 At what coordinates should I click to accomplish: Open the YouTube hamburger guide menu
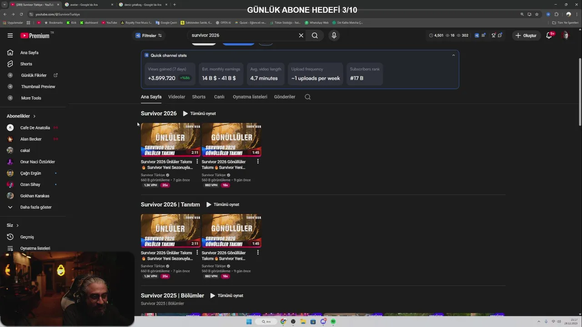click(10, 35)
